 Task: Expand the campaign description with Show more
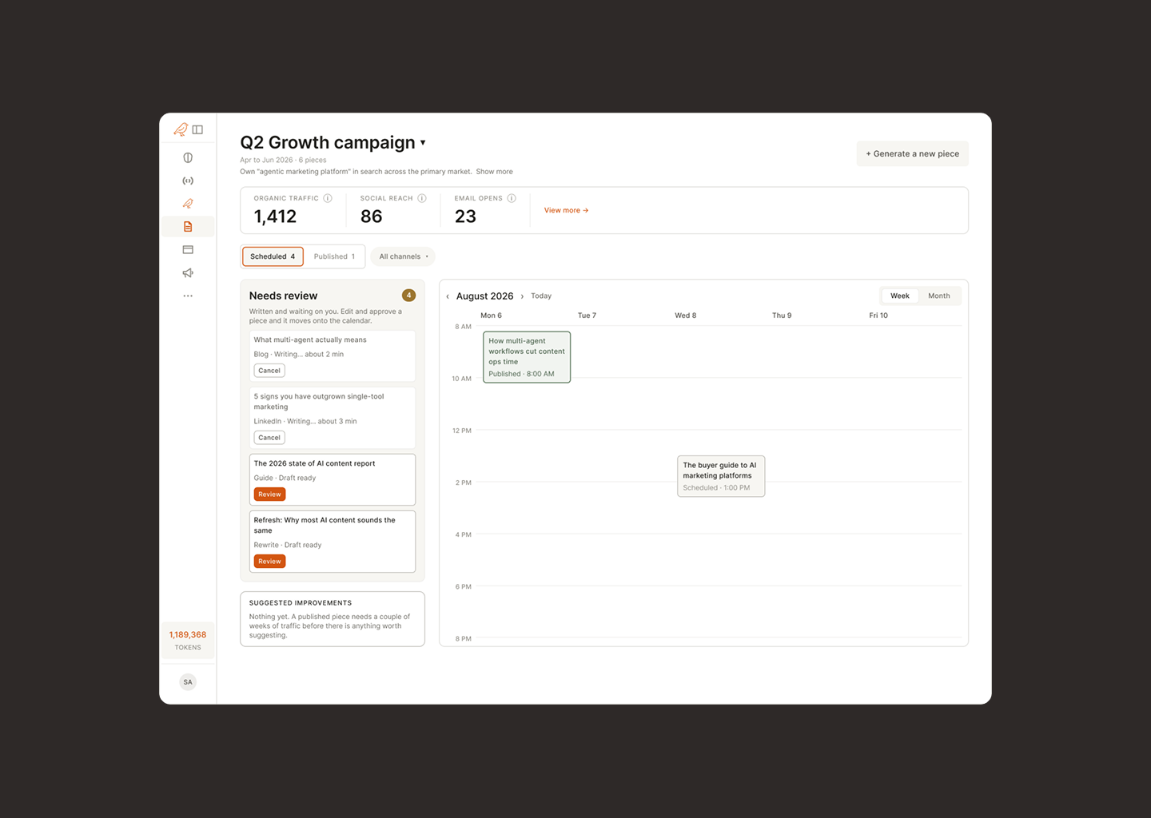(x=495, y=172)
